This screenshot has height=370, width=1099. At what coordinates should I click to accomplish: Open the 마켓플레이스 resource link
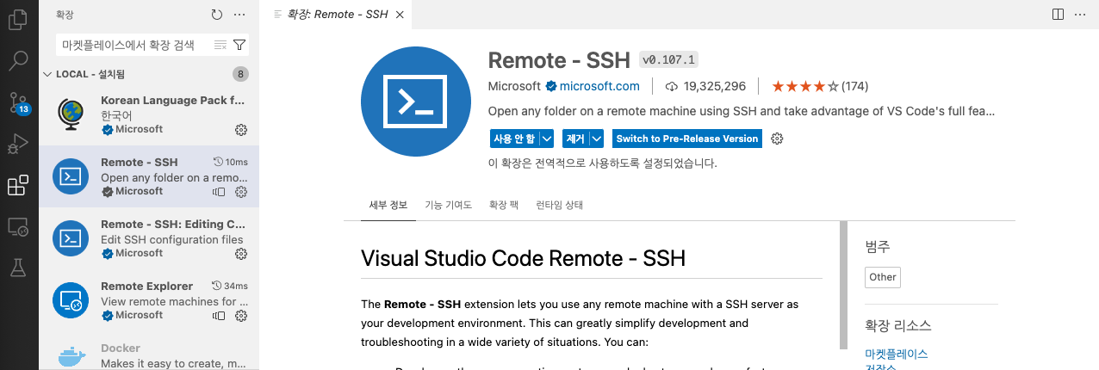tap(897, 354)
